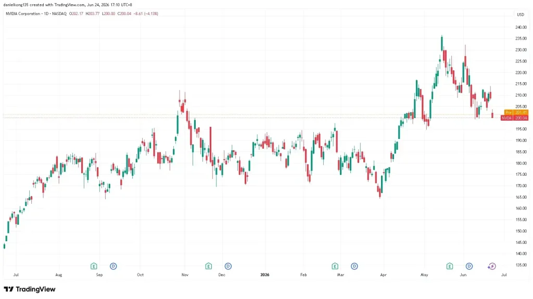Open the dividend D marker nearest Sep

click(x=113, y=266)
